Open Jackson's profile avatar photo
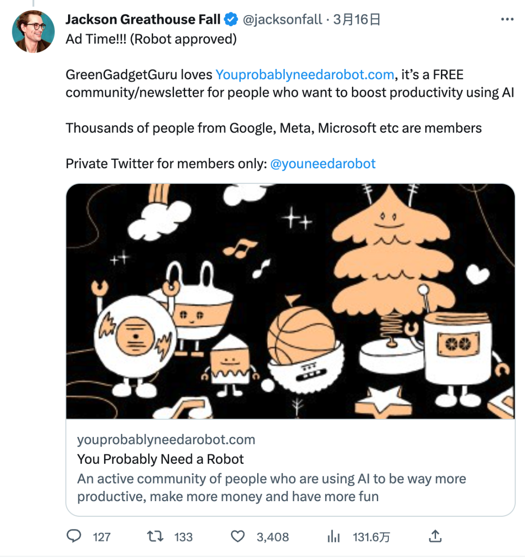Image resolution: width=525 pixels, height=559 pixels. 34,32
